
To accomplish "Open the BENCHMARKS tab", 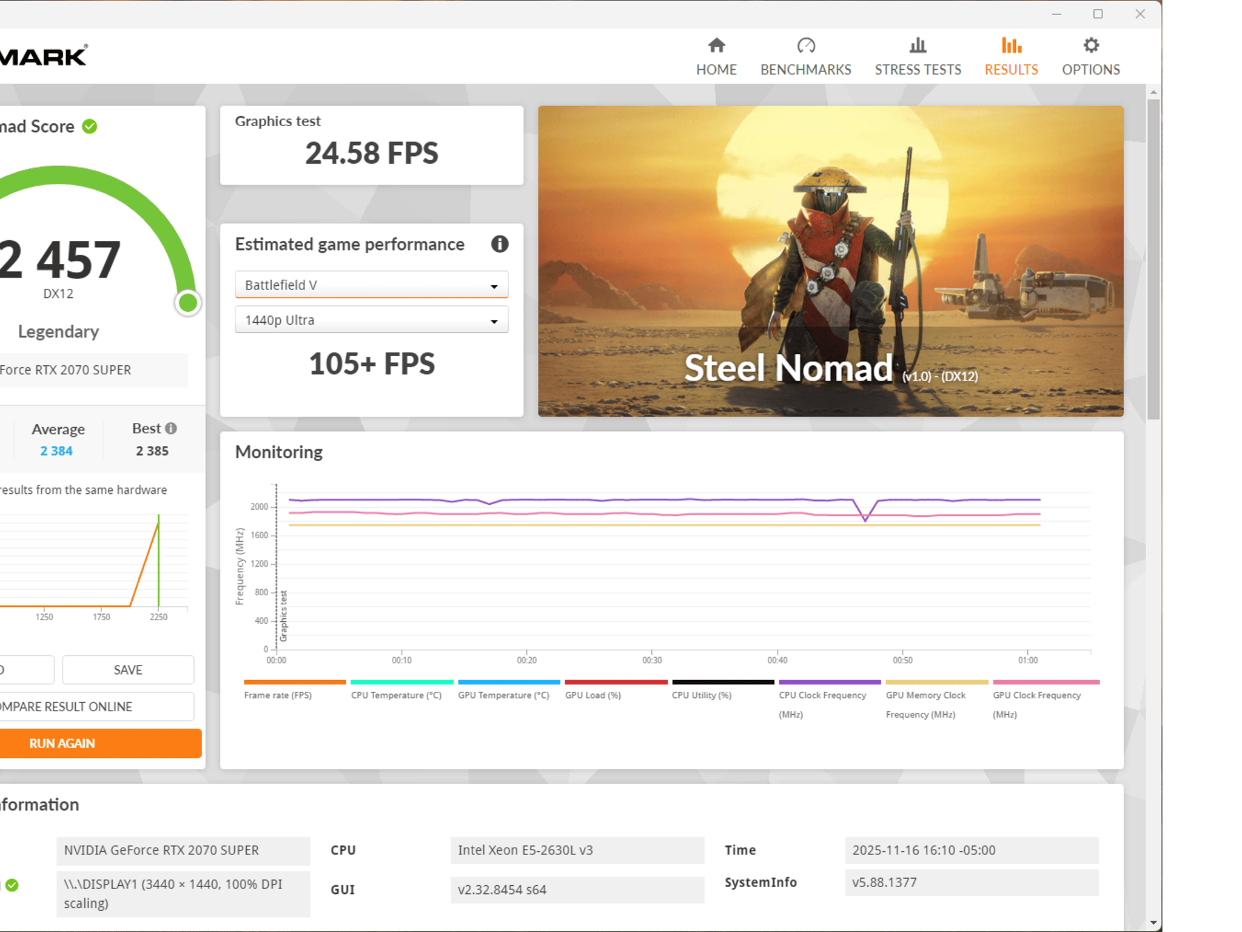I will pos(805,57).
